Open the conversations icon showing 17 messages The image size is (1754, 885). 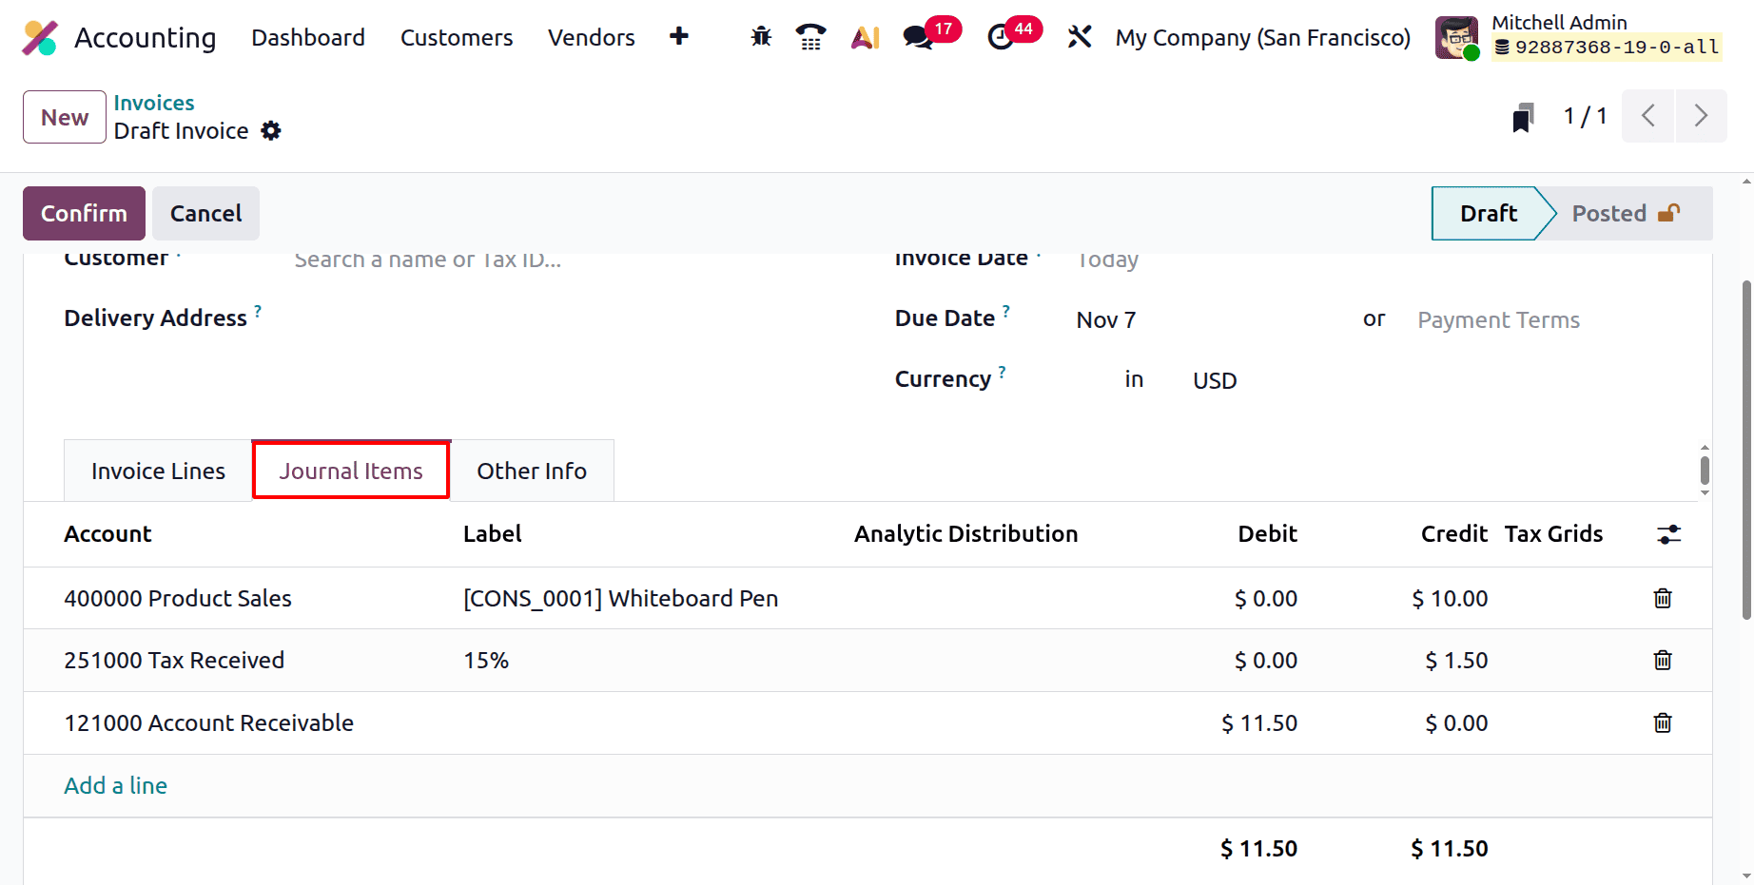point(917,38)
